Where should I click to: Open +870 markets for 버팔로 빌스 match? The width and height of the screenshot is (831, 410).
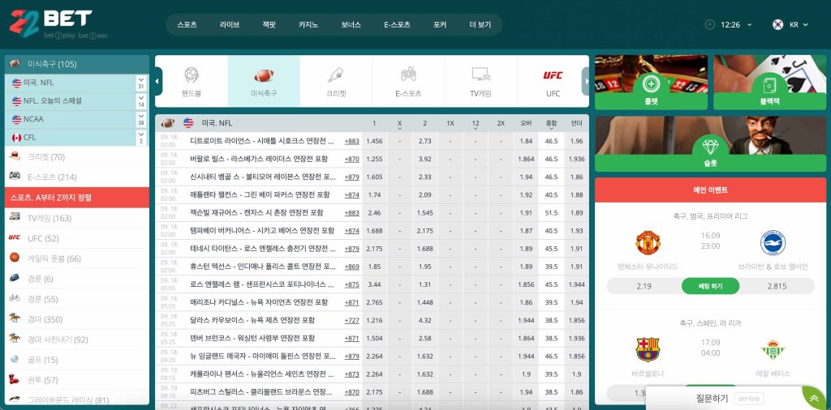point(352,160)
